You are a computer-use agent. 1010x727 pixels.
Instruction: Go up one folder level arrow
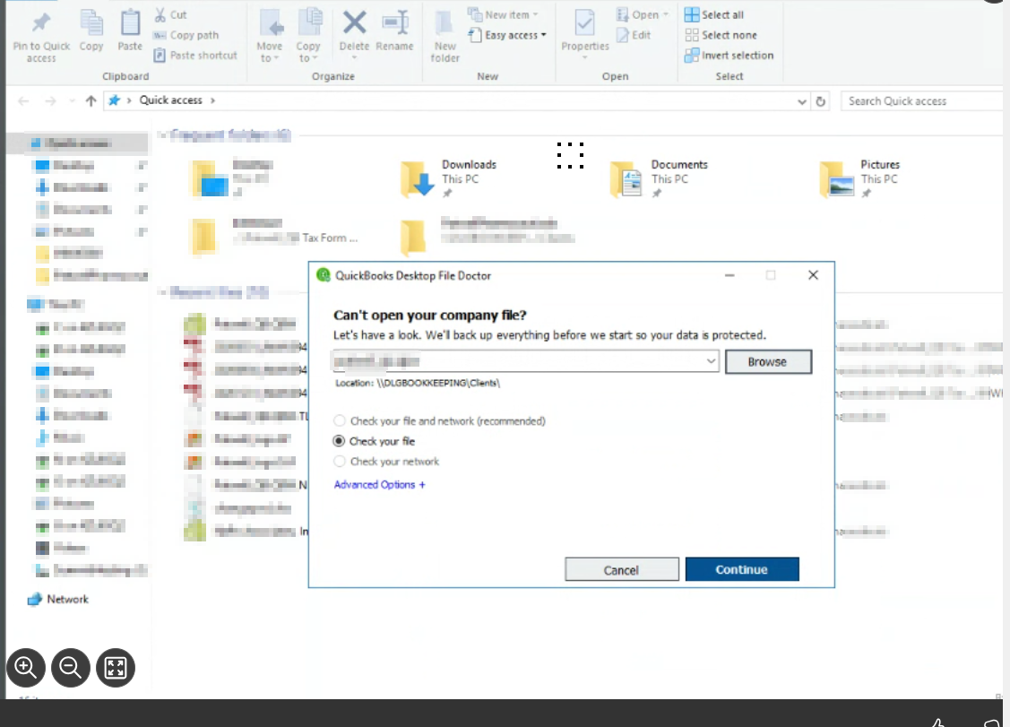click(91, 100)
